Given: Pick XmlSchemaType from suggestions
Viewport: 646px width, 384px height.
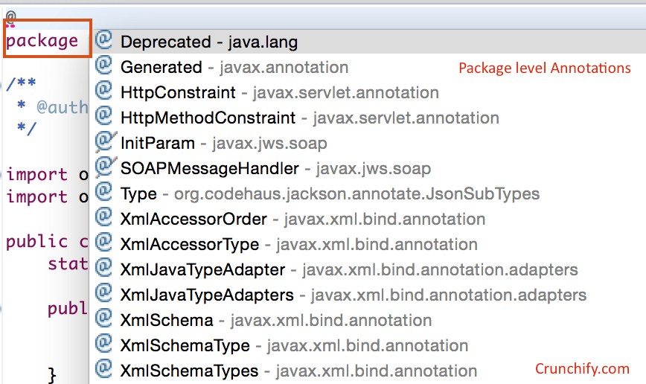Looking at the screenshot, I should pyautogui.click(x=294, y=345).
